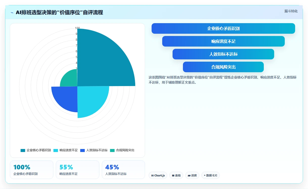Screen dimensions: 308x189
Task: Click the 进度 tag label
Action: coord(194,175)
